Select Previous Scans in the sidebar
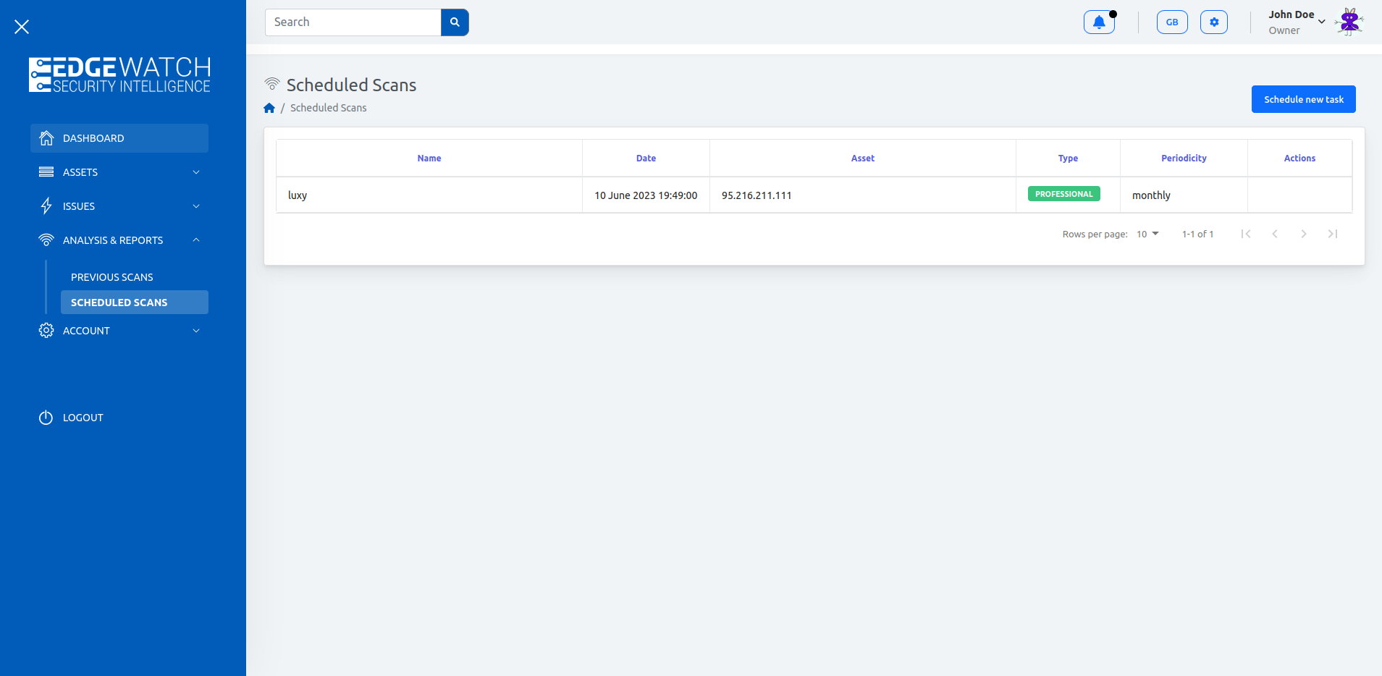The width and height of the screenshot is (1382, 676). click(x=112, y=277)
